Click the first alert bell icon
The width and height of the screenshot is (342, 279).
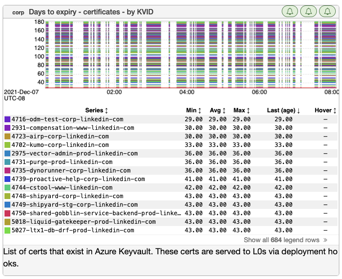[x=289, y=12]
